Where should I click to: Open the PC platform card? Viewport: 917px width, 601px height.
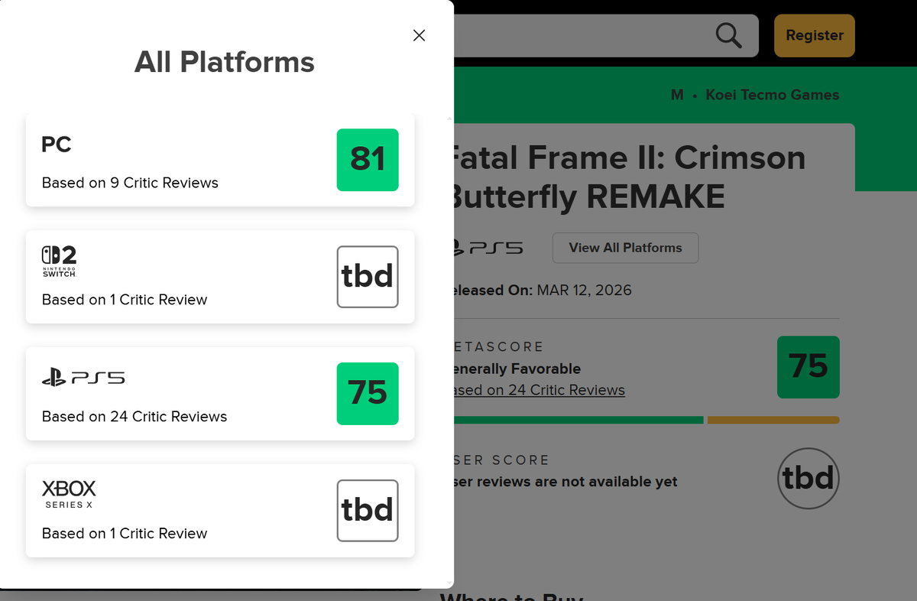[220, 160]
